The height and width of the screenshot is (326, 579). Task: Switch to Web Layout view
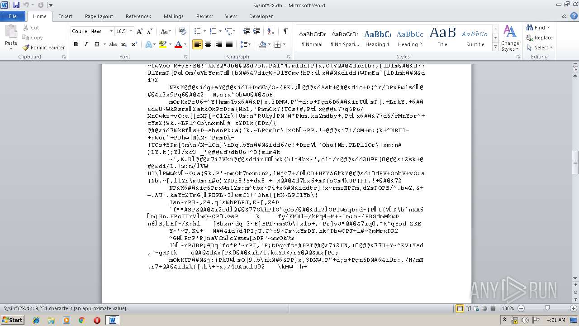[x=477, y=308]
